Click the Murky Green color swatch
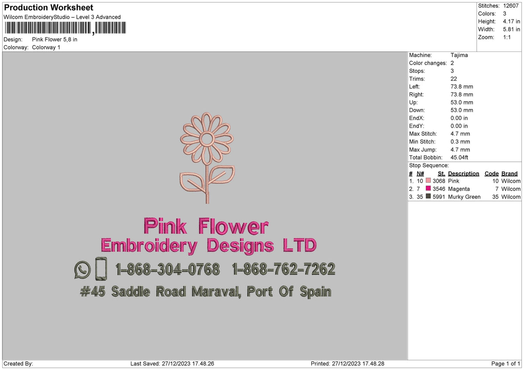The image size is (524, 370). pyautogui.click(x=428, y=196)
